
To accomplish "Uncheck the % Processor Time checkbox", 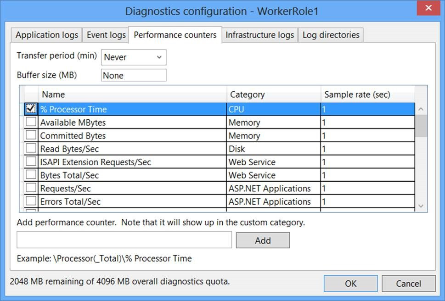I will click(31, 109).
